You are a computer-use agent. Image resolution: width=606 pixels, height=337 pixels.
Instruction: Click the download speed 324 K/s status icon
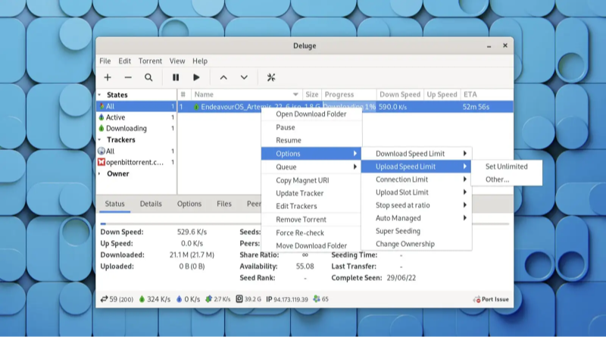[x=142, y=299]
